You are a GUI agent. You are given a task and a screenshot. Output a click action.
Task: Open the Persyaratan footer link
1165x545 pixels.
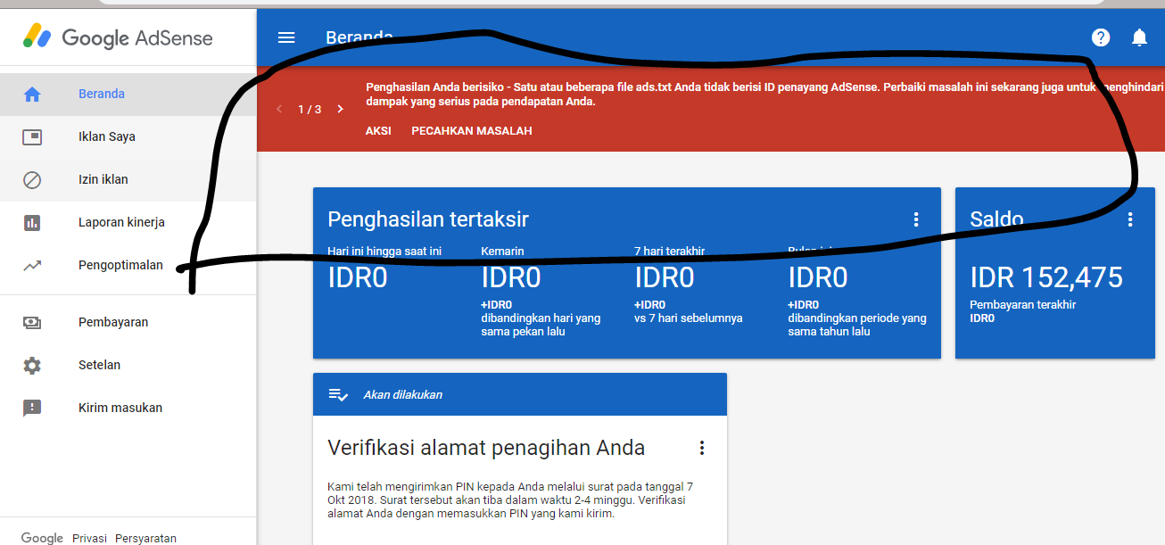145,538
